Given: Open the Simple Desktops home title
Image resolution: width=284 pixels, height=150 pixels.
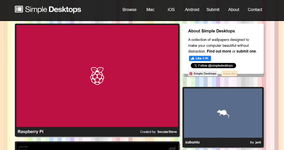Looking at the screenshot, I should point(53,9).
